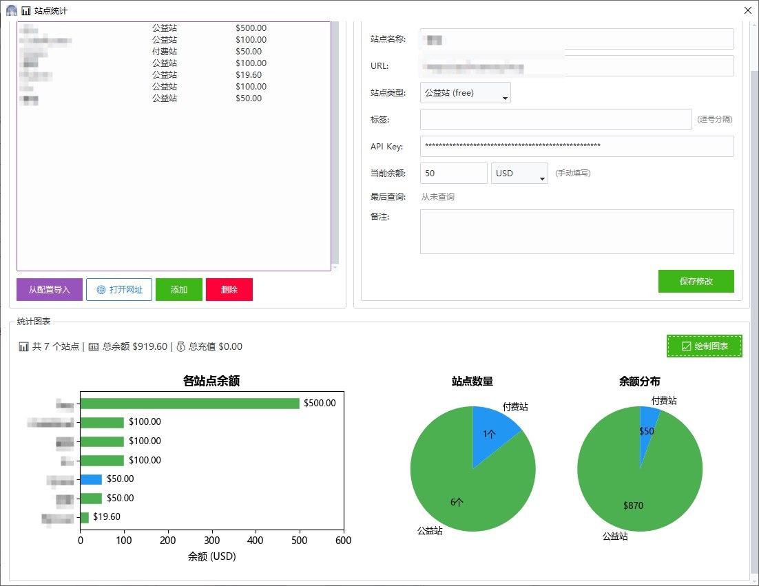
Task: Click the money bag icon before 总充值
Action: [x=180, y=346]
